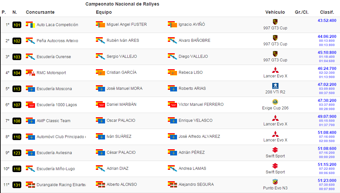Select number badge 101
This screenshot has height=193, width=340.
tap(17, 25)
